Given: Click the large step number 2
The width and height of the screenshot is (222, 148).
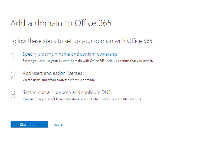Looking at the screenshot, I should [x=13, y=75].
